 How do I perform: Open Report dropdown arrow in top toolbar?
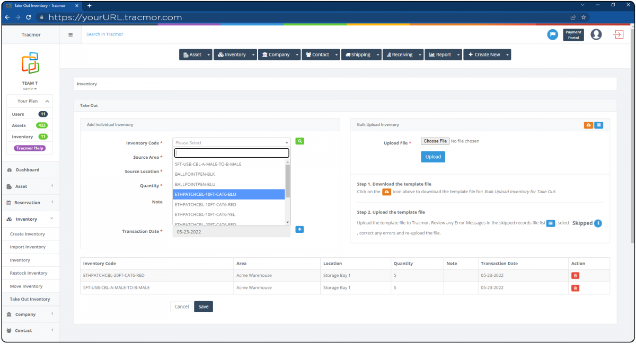(458, 55)
